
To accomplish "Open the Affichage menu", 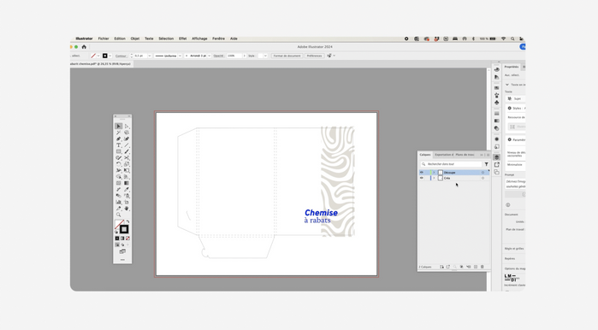I will 199,38.
